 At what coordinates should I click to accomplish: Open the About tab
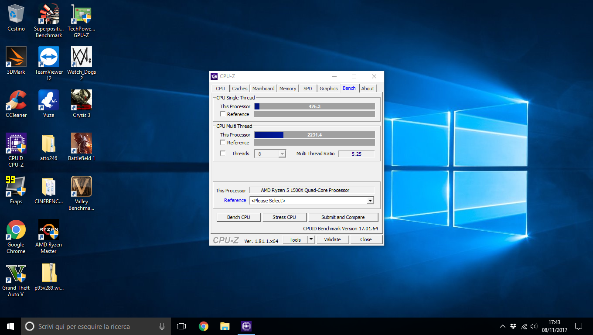(x=368, y=89)
